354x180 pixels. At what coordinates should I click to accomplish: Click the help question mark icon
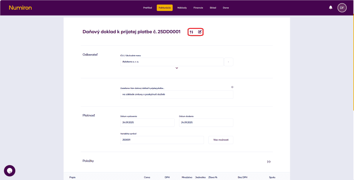click(x=232, y=87)
